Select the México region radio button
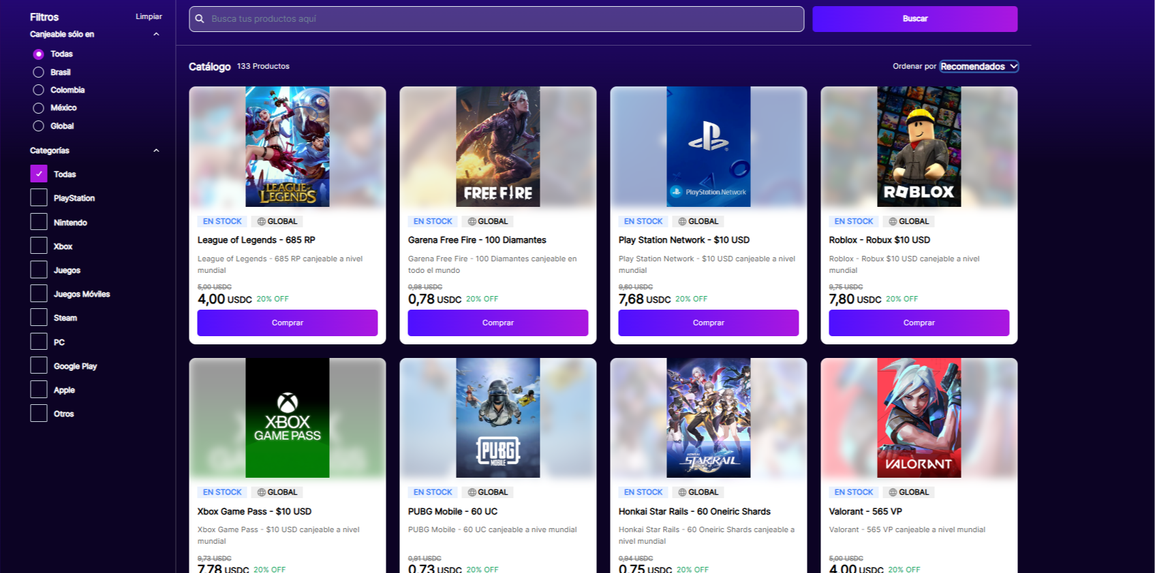This screenshot has height=573, width=1155. click(38, 108)
